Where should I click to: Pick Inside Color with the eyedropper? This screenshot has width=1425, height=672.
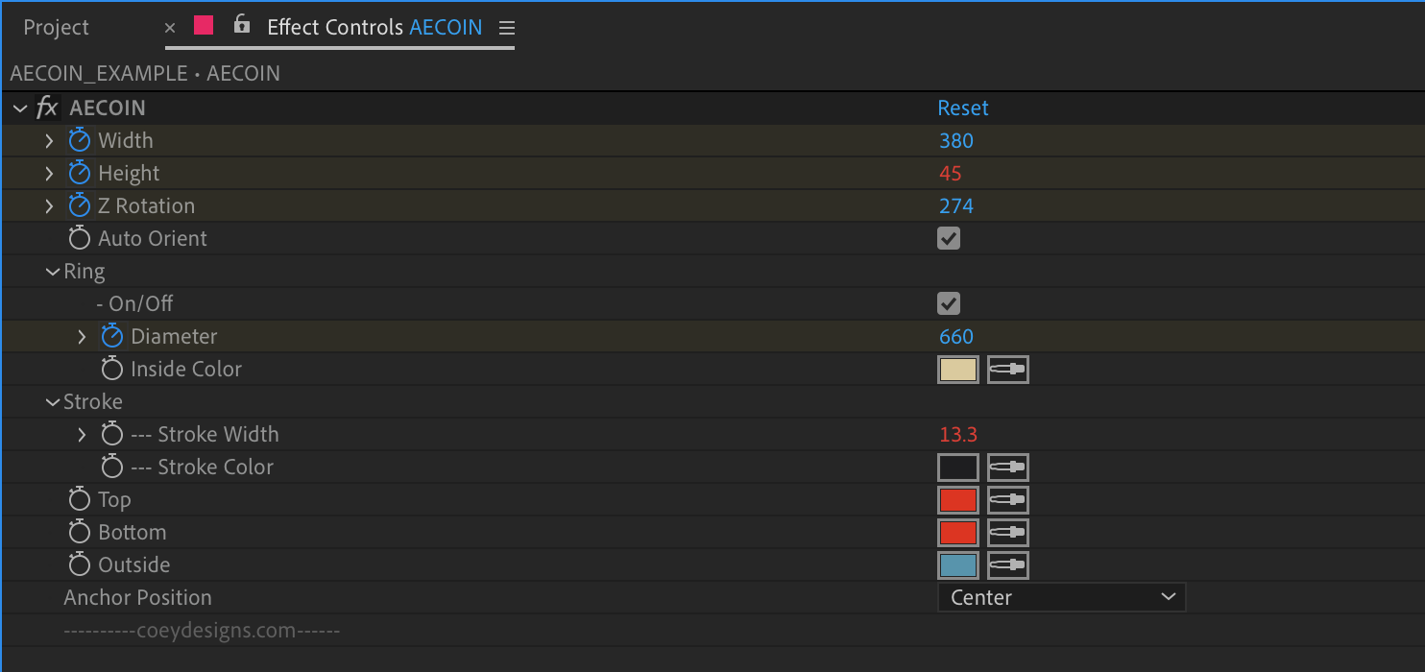pyautogui.click(x=1008, y=370)
